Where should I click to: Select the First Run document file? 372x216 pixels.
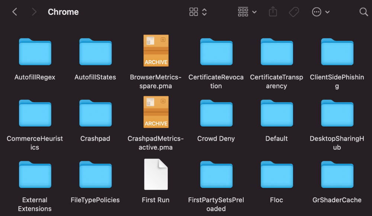(156, 174)
